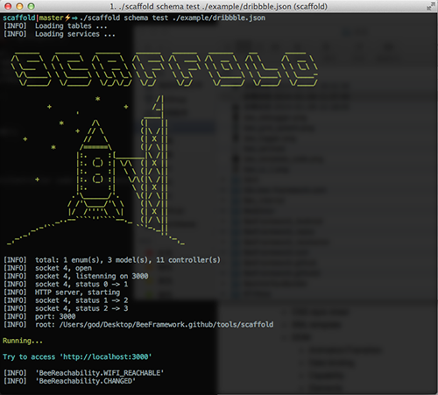Click the yellow minimize window button
The height and width of the screenshot is (395, 438).
(x=19, y=6)
